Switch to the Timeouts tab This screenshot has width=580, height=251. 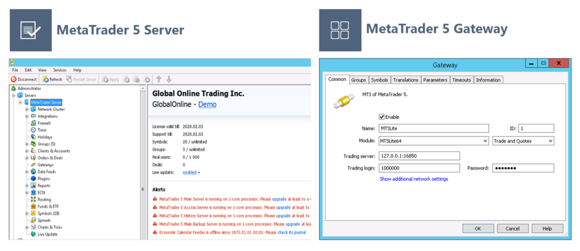(462, 80)
